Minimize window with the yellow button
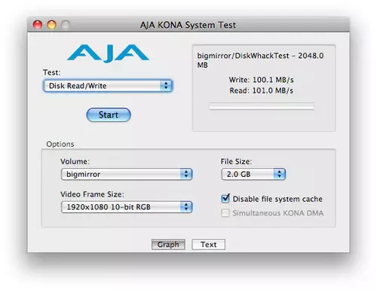Viewport: 377px width, 290px height. [x=52, y=25]
